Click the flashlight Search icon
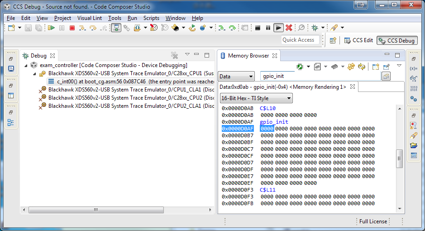Viewport: 425px width, 231px height. point(334,28)
